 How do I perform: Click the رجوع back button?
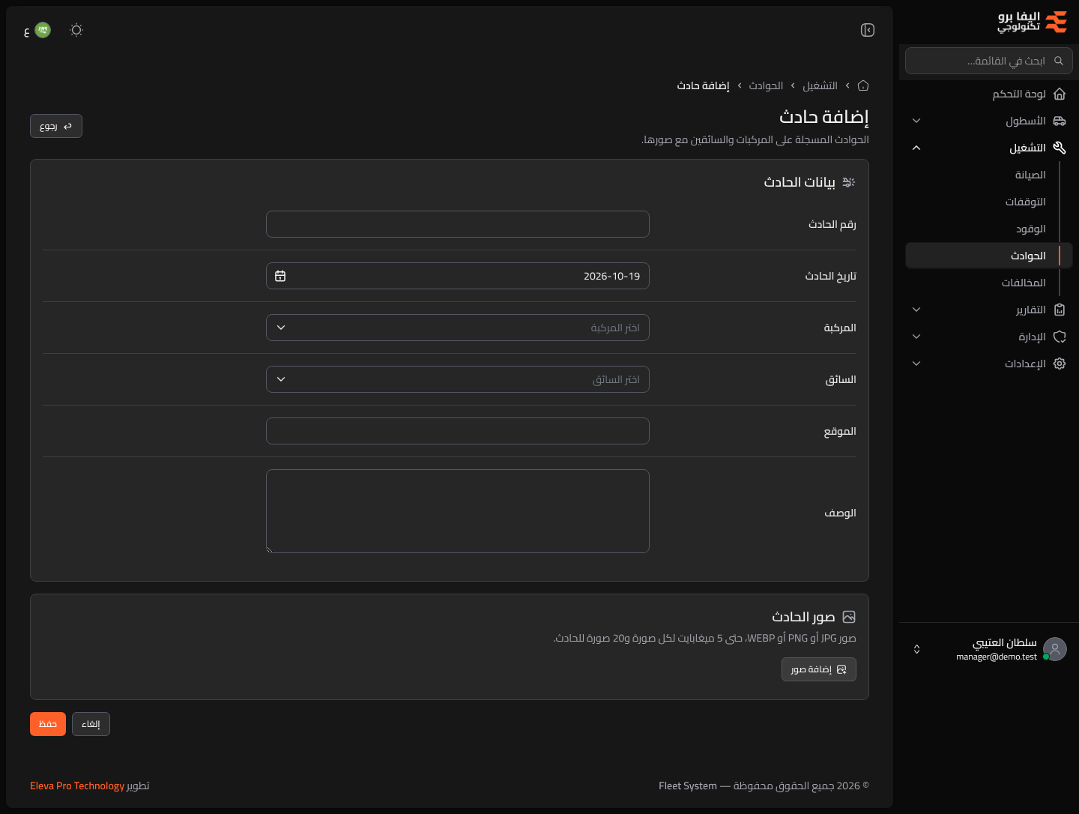pyautogui.click(x=56, y=126)
